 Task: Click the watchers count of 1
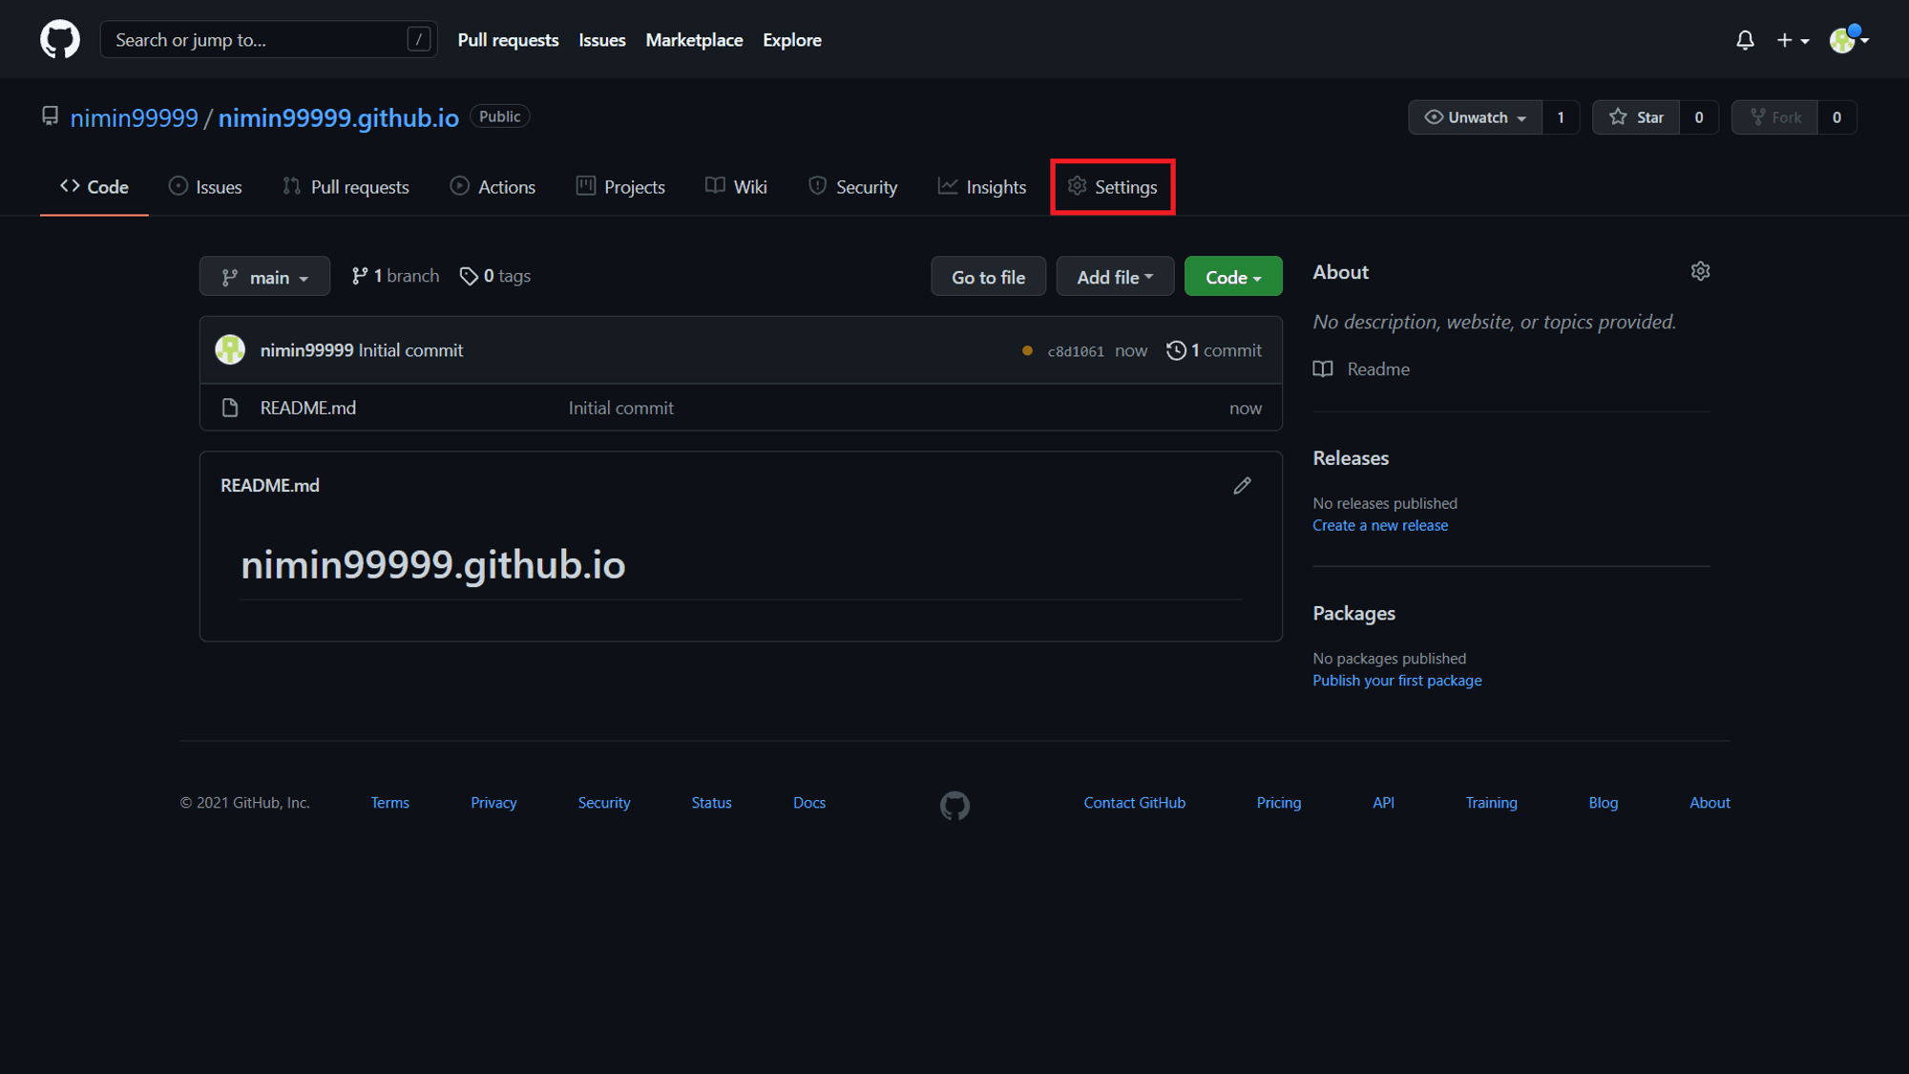pos(1561,117)
